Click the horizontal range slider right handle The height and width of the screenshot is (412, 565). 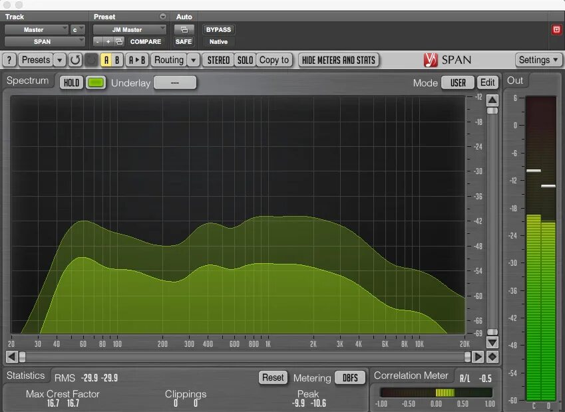coord(467,357)
